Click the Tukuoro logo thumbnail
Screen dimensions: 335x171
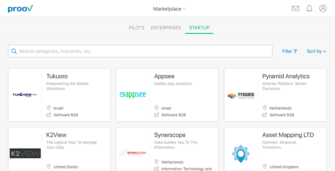(25, 95)
